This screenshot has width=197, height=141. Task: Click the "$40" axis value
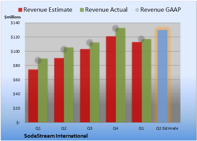click(16, 94)
